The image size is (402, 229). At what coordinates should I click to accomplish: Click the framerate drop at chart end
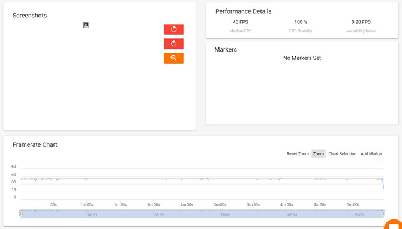coord(383,184)
